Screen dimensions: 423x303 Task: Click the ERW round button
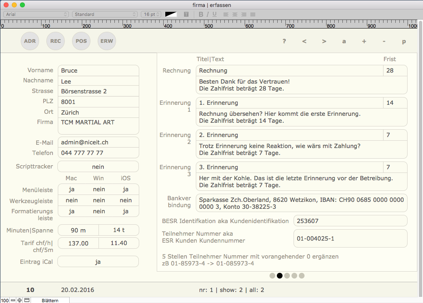pyautogui.click(x=107, y=41)
